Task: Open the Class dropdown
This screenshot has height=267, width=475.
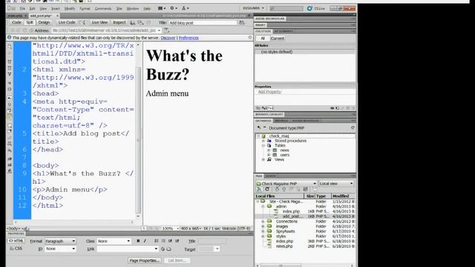Action: [x=114, y=241]
